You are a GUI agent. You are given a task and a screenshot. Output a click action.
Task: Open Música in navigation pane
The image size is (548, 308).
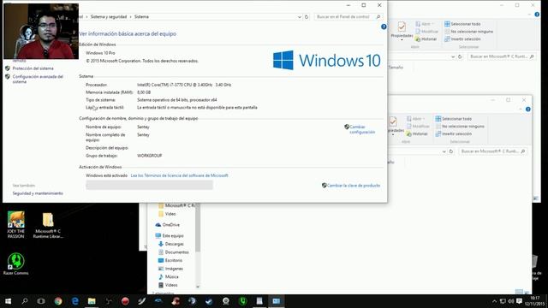[169, 277]
